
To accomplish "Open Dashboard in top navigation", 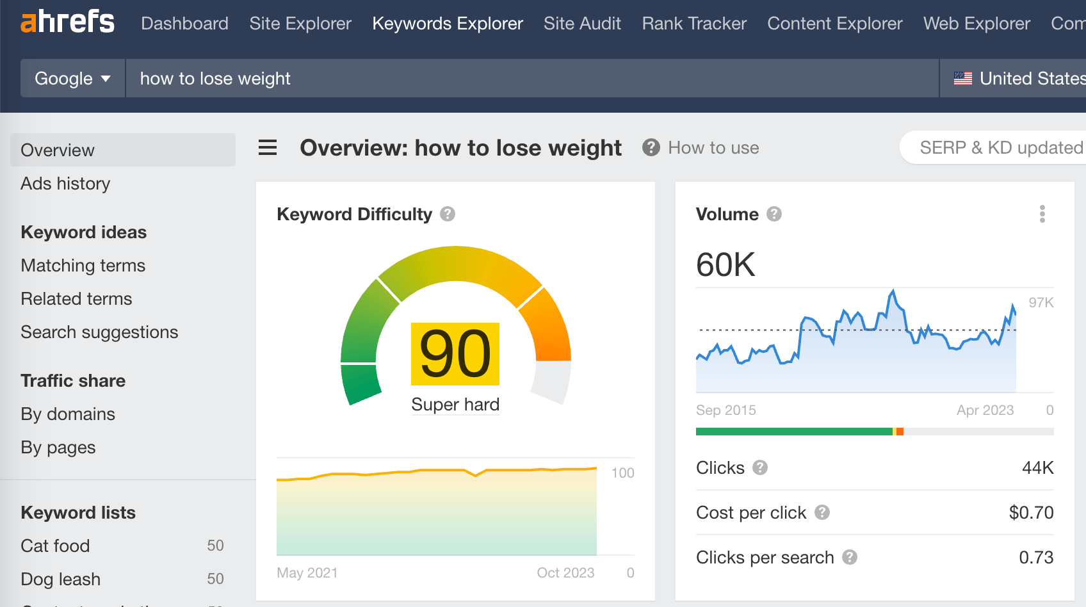I will (184, 24).
